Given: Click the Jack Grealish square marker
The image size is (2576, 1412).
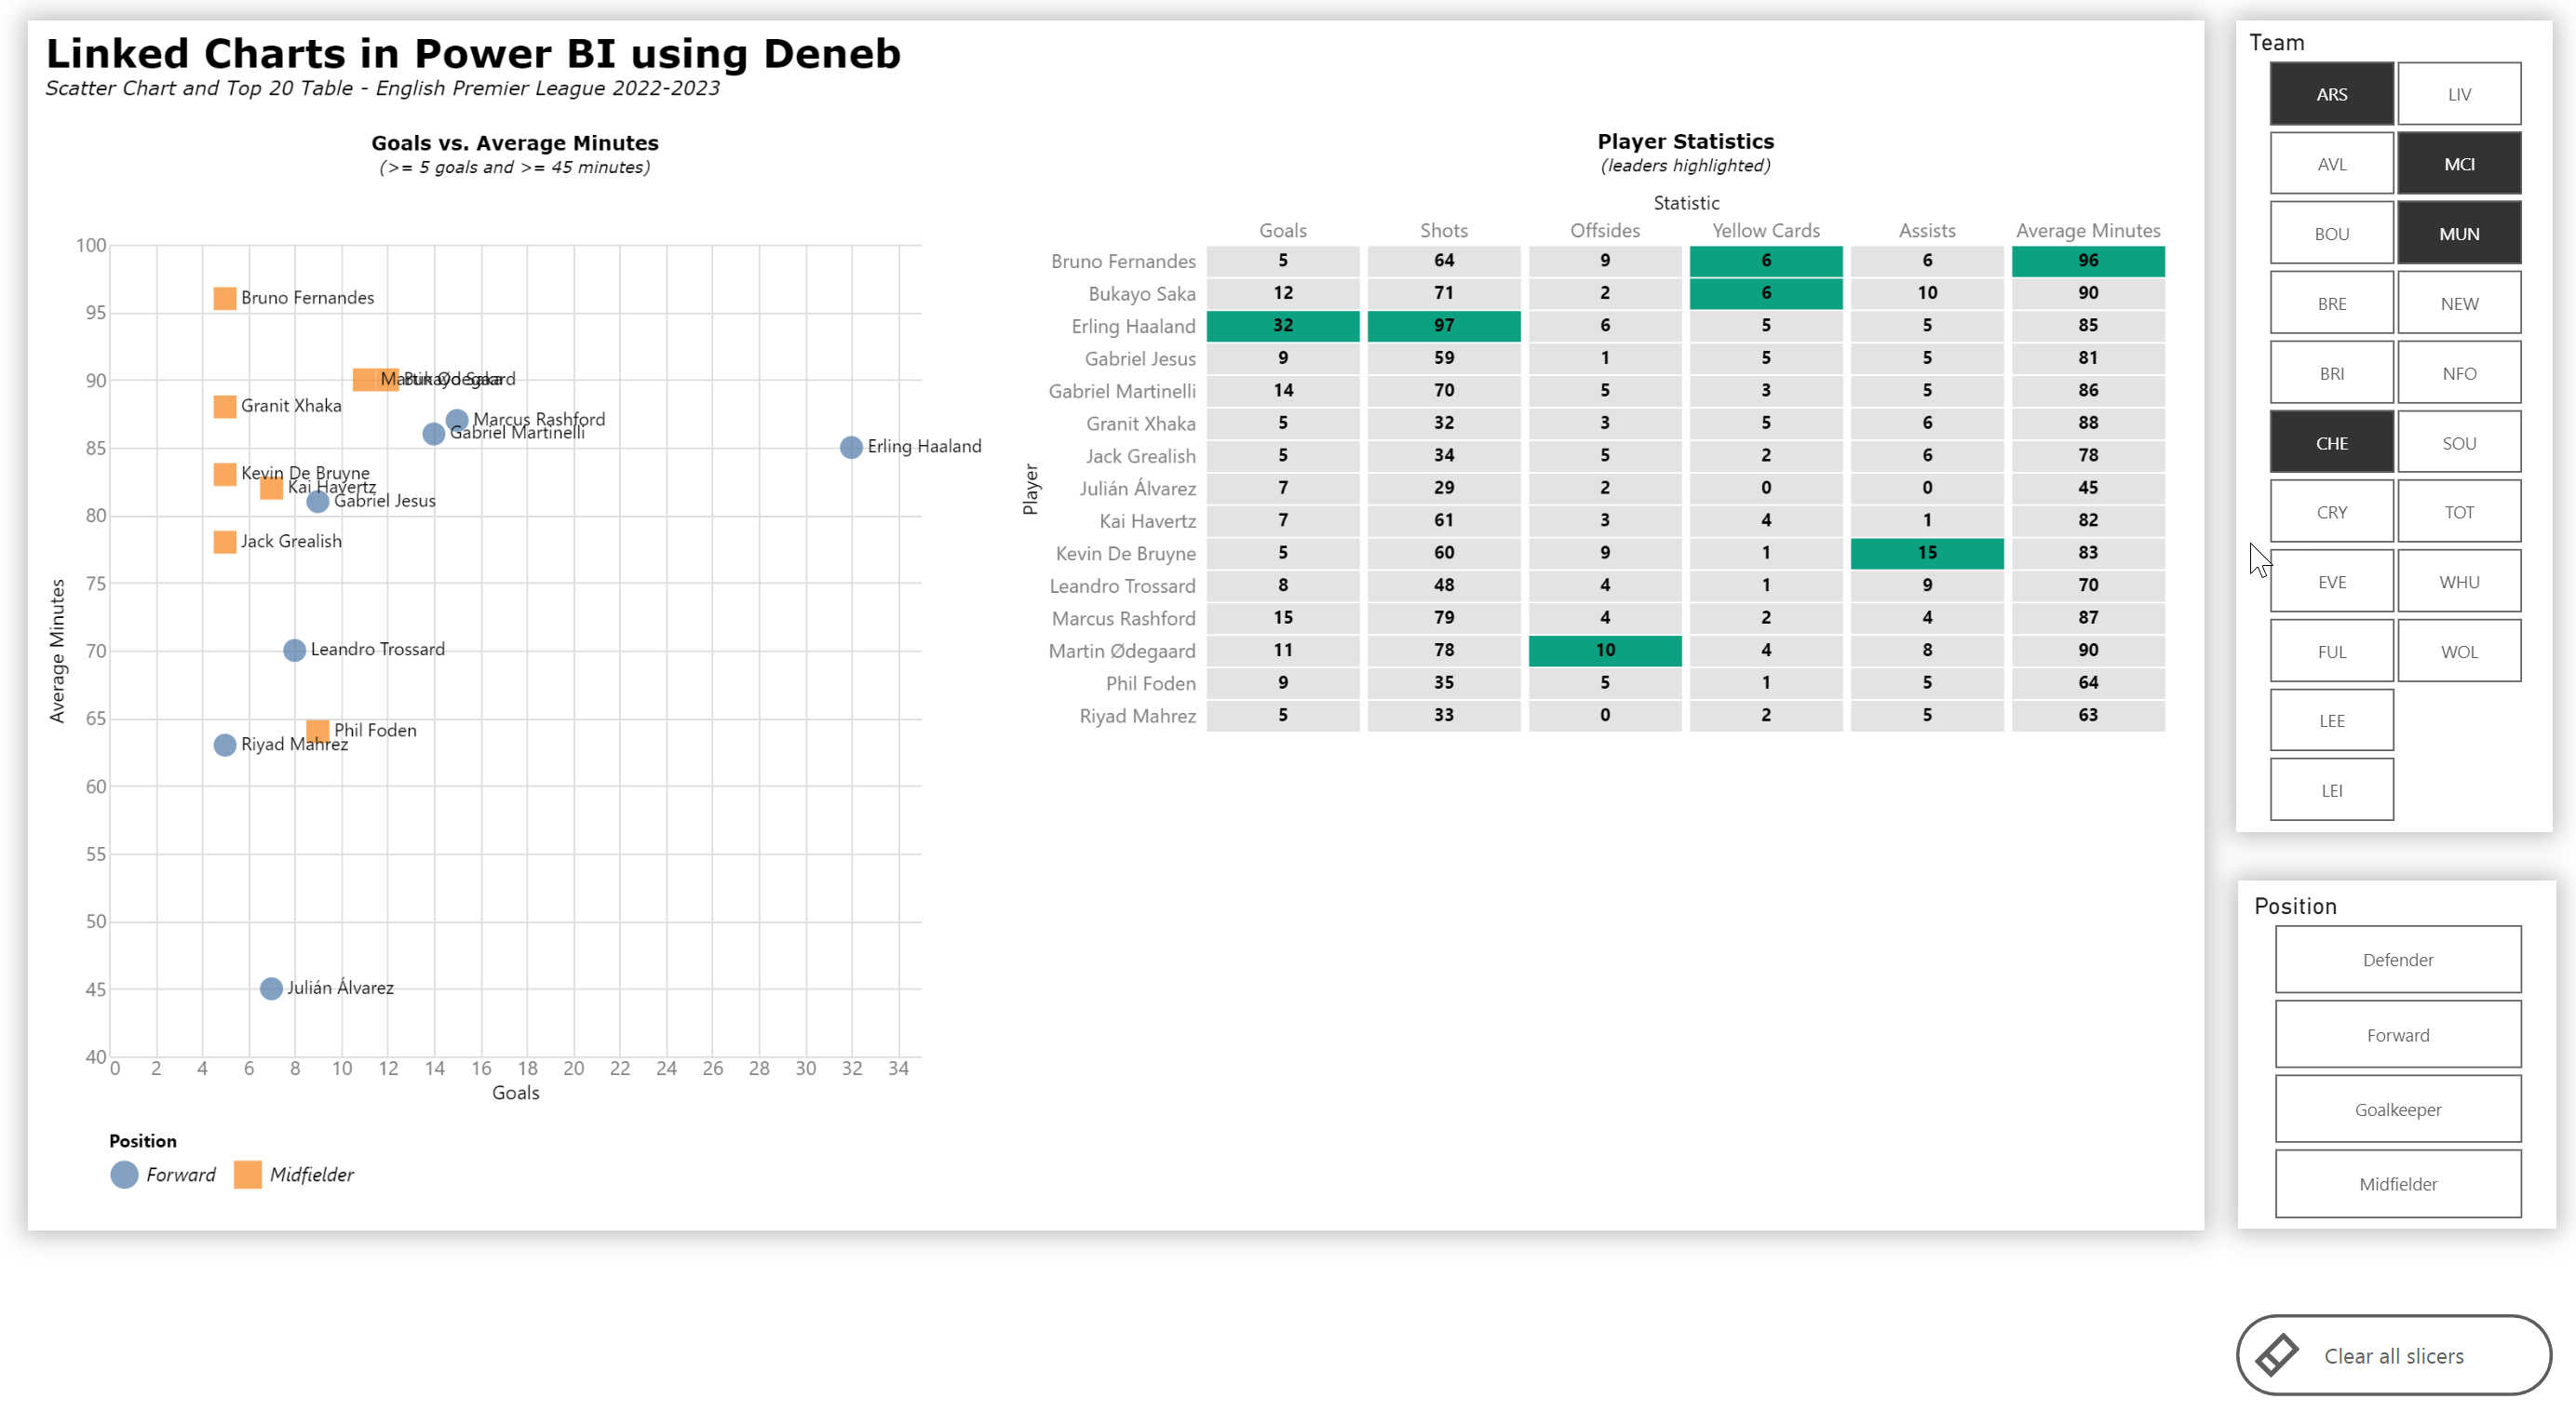Looking at the screenshot, I should tap(225, 542).
